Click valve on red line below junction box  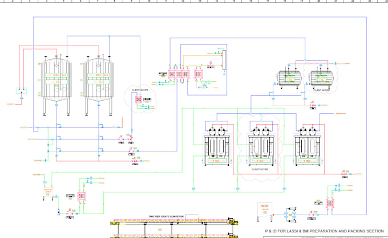click(22, 99)
